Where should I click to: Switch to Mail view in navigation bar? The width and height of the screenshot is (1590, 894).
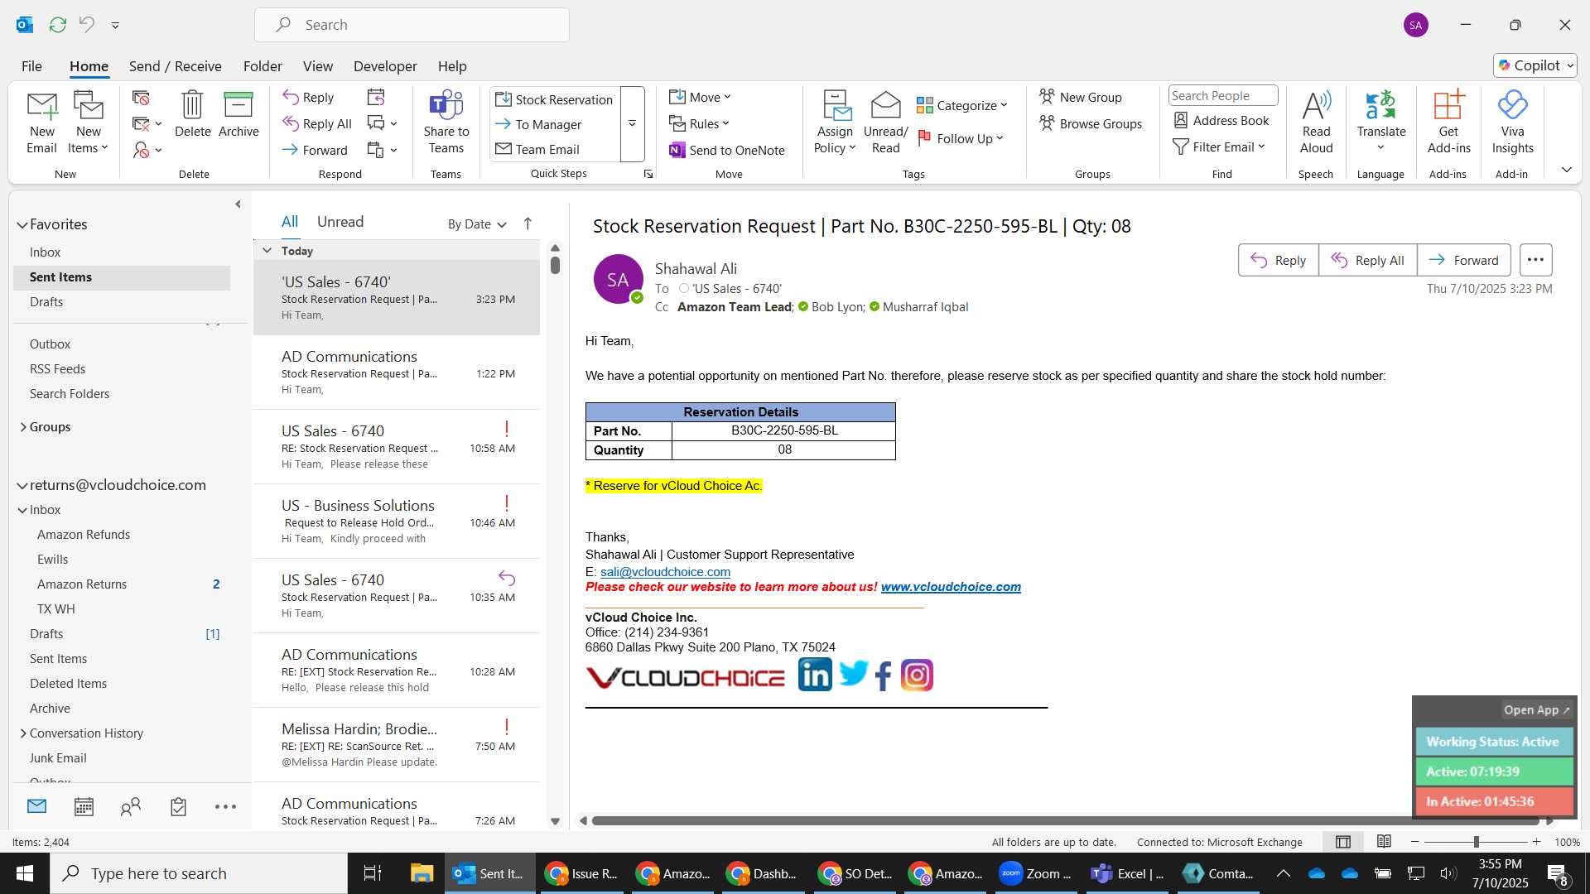(36, 806)
